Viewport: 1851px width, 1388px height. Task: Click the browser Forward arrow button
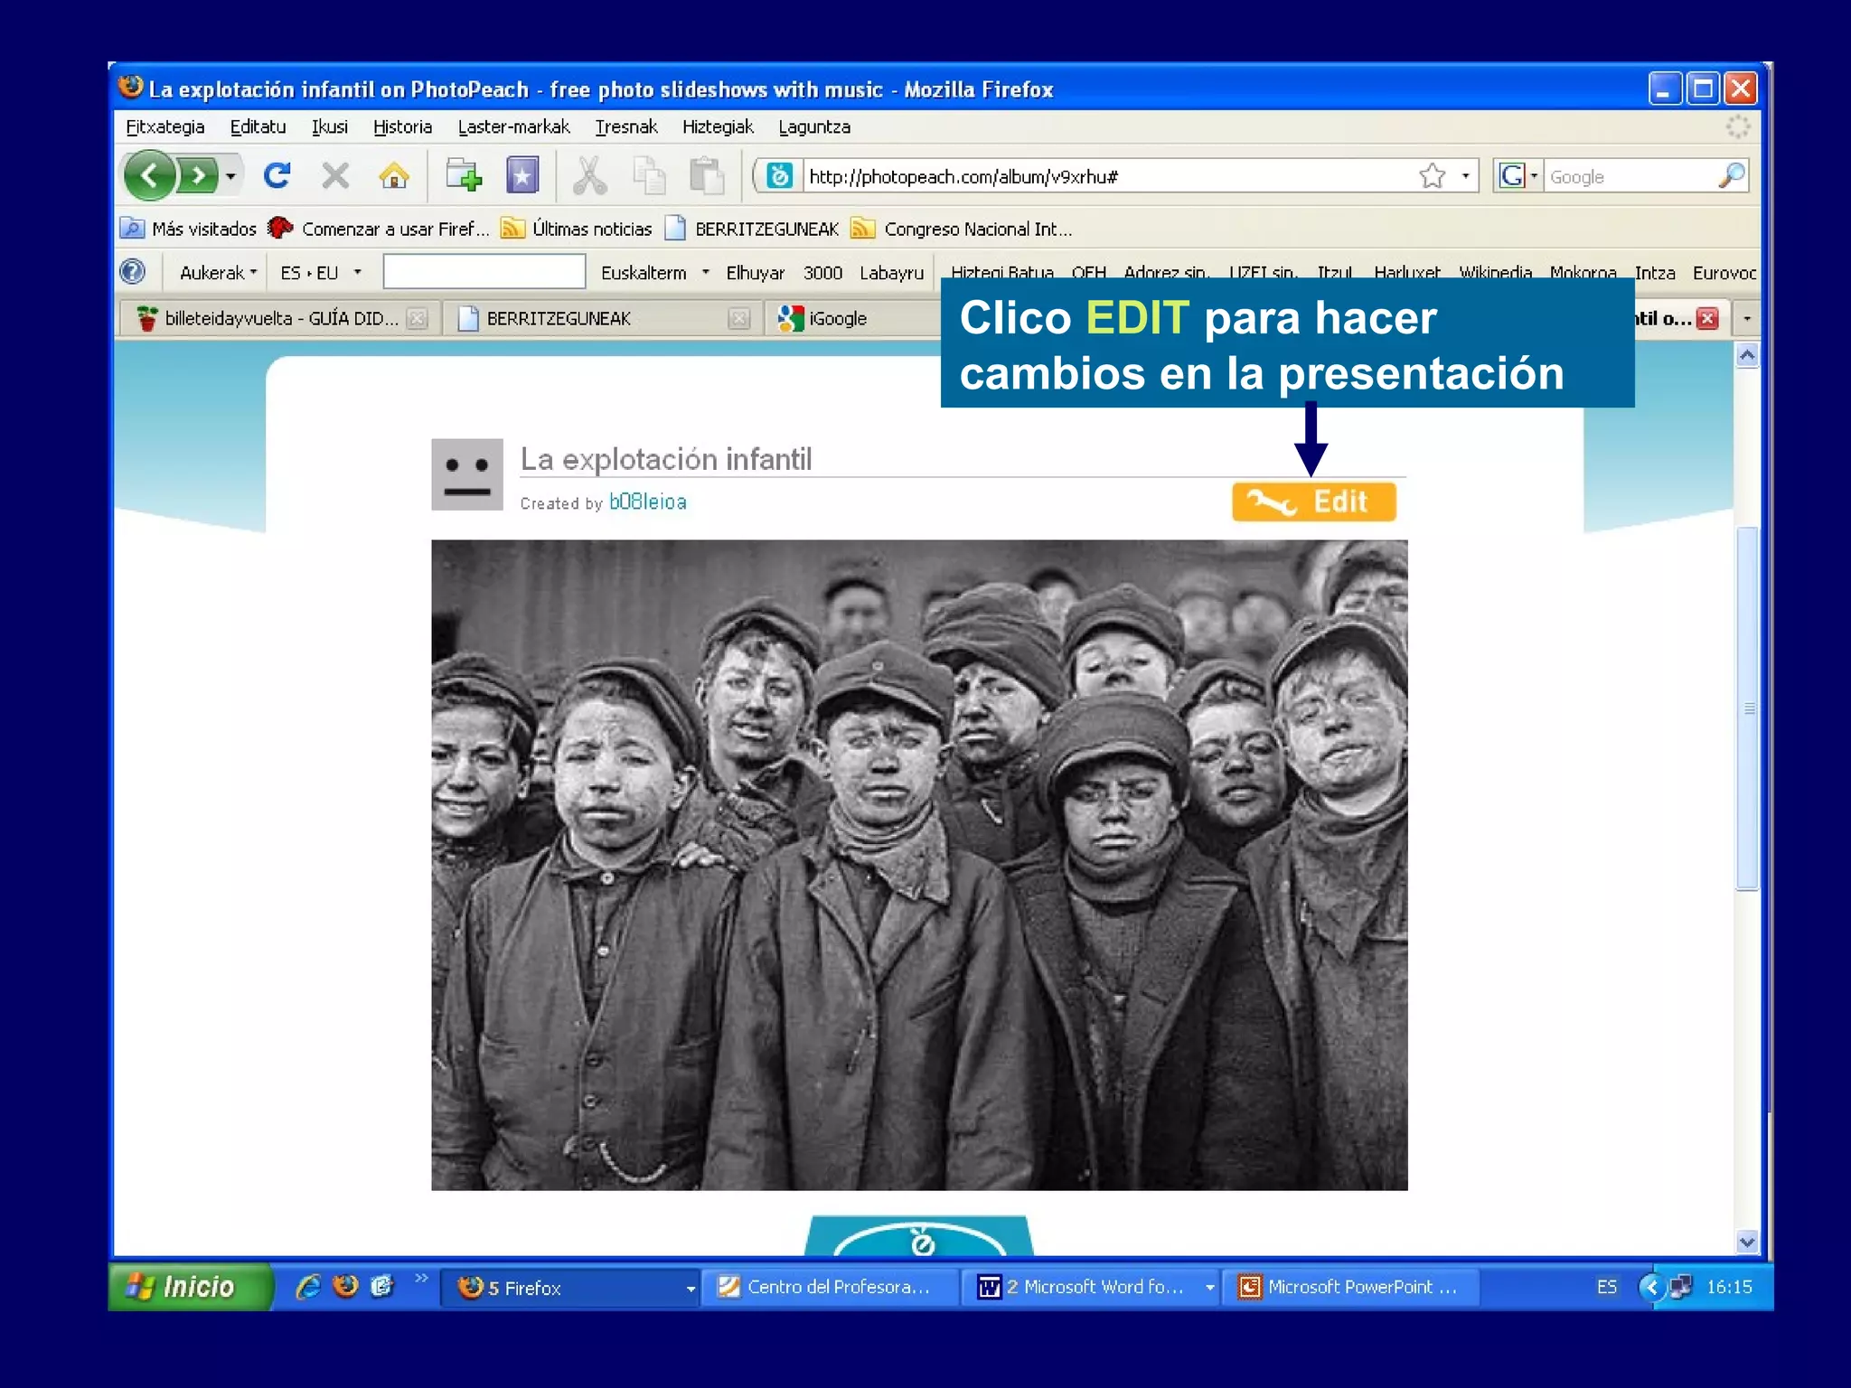197,175
